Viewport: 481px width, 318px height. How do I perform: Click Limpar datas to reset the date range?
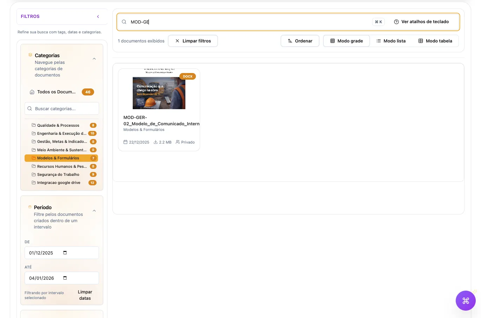[x=85, y=295]
